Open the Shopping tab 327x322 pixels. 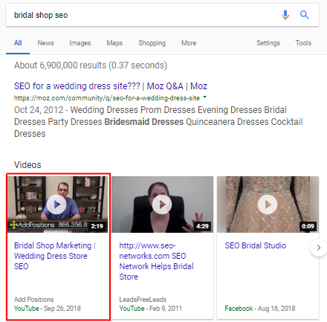tap(152, 43)
